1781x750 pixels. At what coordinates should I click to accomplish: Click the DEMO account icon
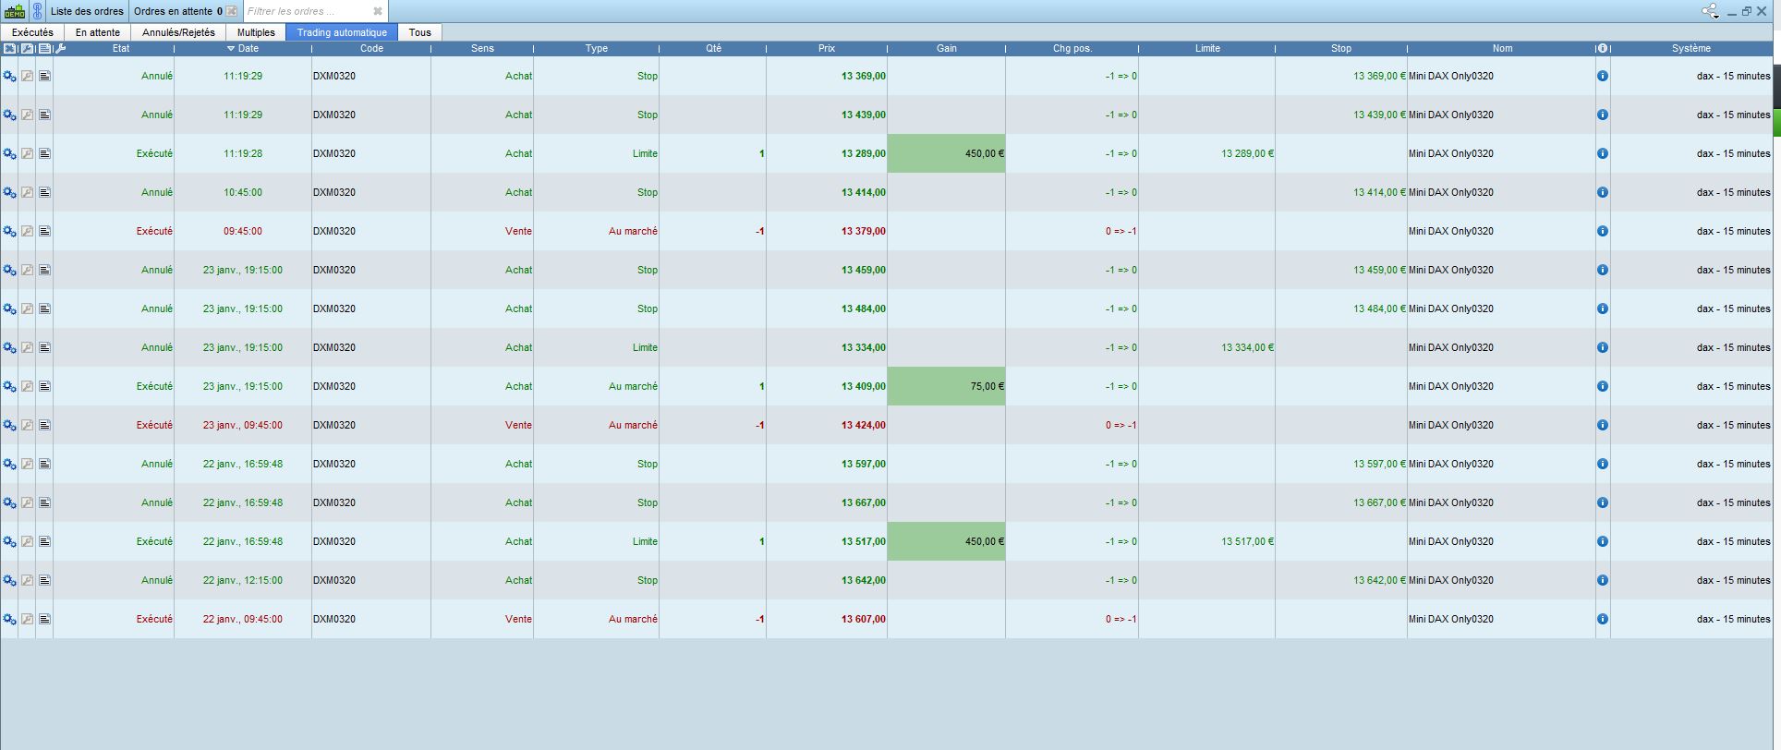tap(14, 12)
